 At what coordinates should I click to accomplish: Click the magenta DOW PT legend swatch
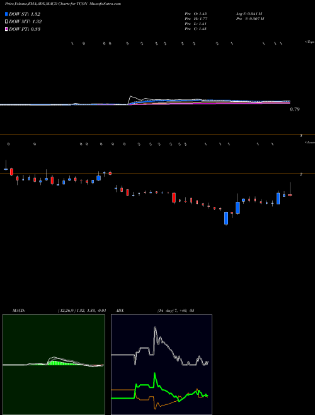tap(6, 29)
